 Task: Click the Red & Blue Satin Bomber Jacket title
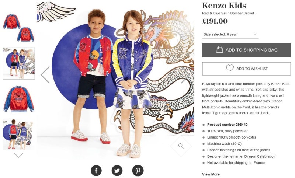pos(228,13)
